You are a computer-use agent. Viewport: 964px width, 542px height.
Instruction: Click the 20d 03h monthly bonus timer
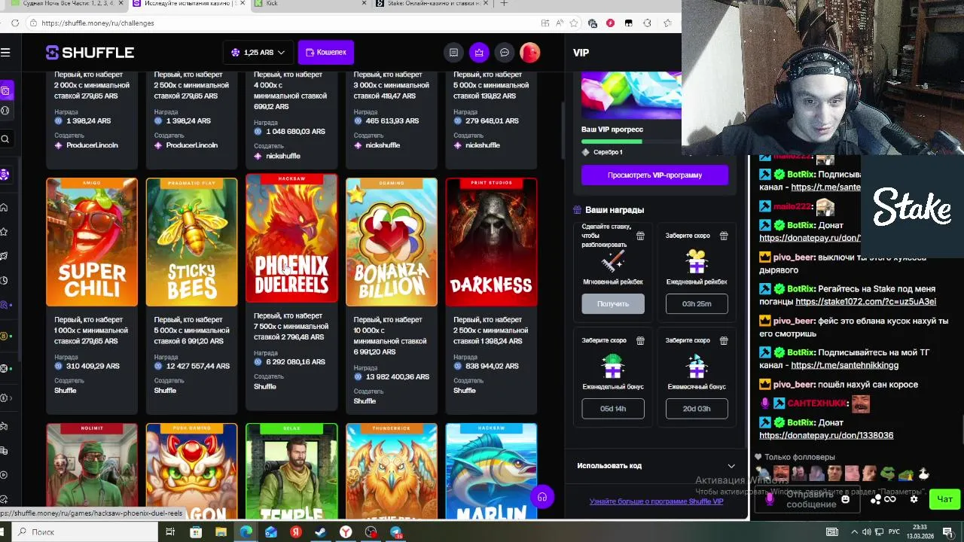pos(697,409)
